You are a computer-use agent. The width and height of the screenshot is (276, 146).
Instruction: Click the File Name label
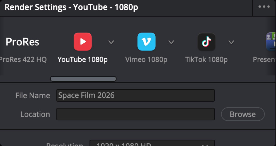[x=33, y=96]
